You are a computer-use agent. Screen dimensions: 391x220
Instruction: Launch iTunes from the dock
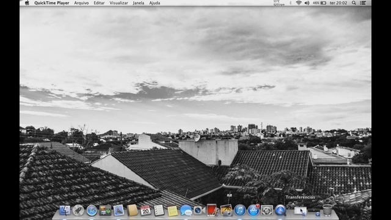tap(239, 210)
